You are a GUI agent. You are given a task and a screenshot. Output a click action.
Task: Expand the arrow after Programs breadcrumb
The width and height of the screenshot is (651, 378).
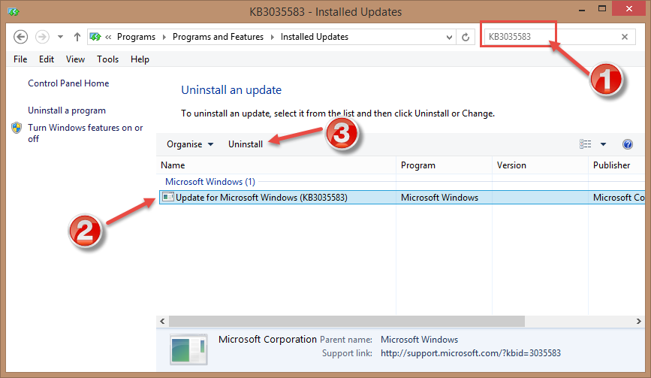coord(164,37)
